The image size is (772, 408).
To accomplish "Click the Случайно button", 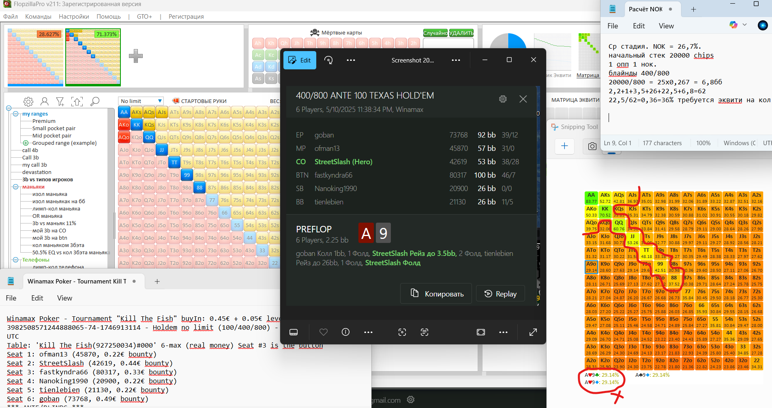I will pyautogui.click(x=435, y=33).
